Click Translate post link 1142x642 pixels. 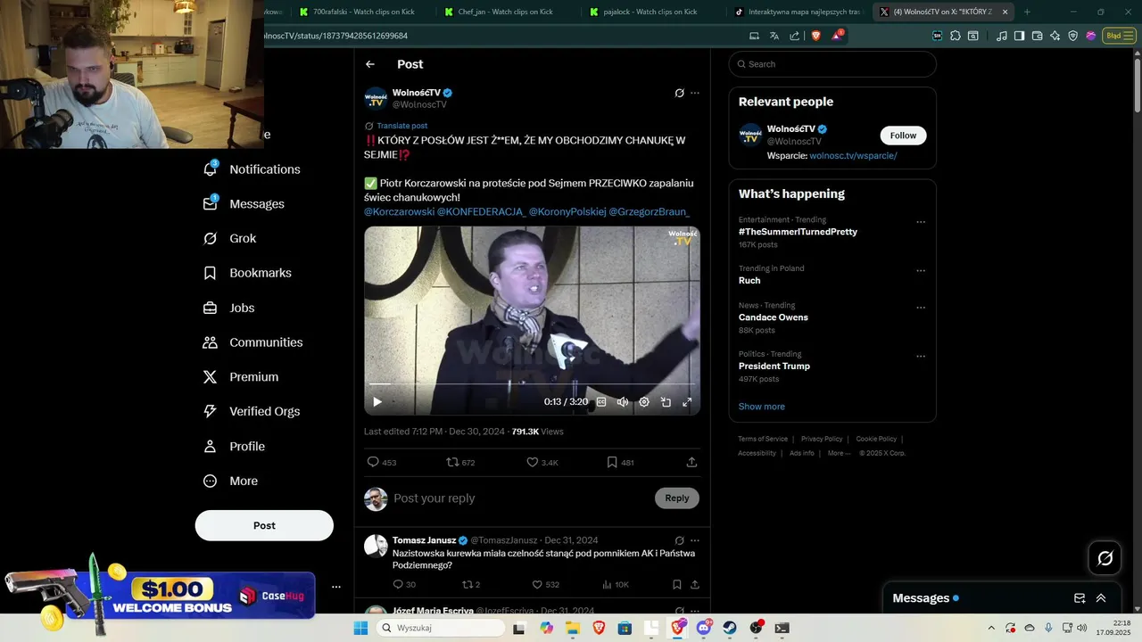click(401, 126)
